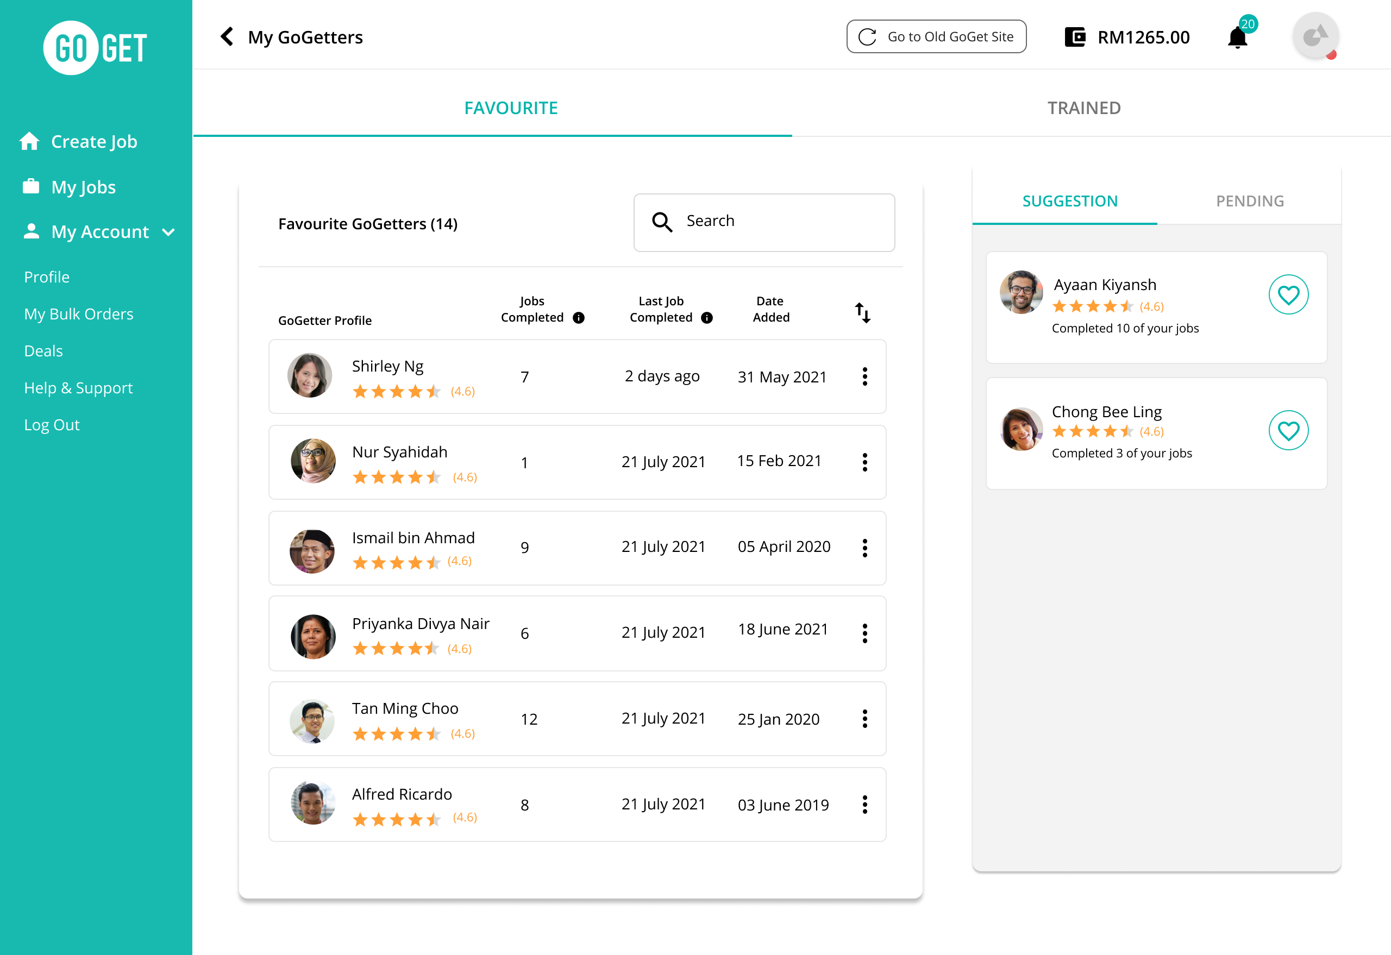Switch to the TRAINED tab

coord(1084,108)
